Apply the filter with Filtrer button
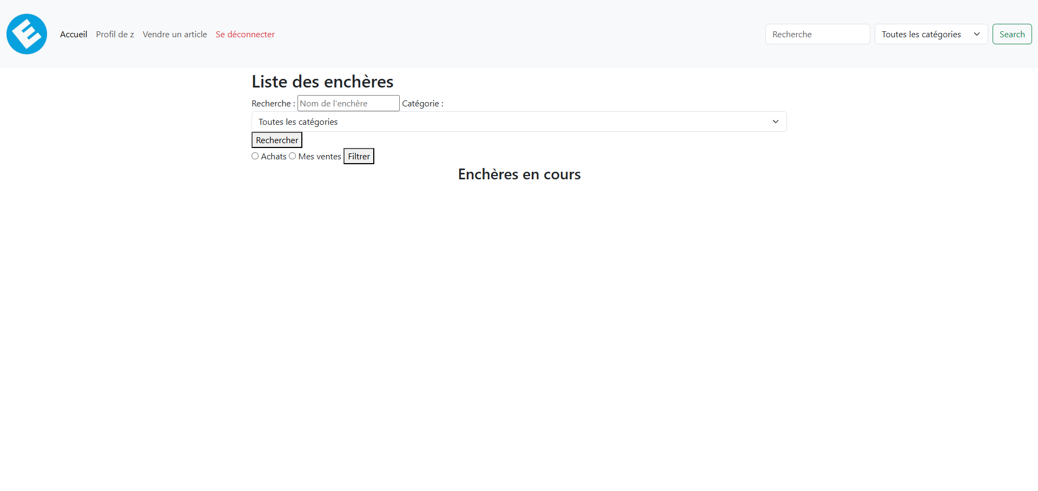The height and width of the screenshot is (491, 1038). (x=359, y=156)
